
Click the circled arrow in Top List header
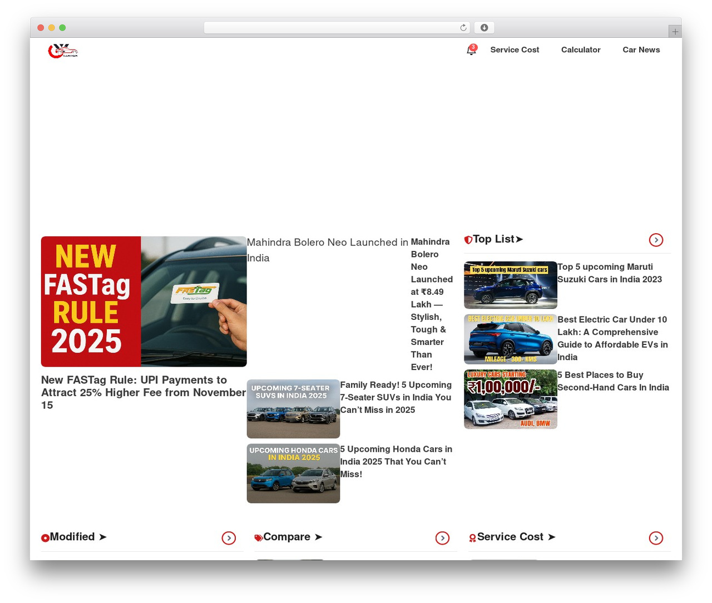[x=656, y=240]
